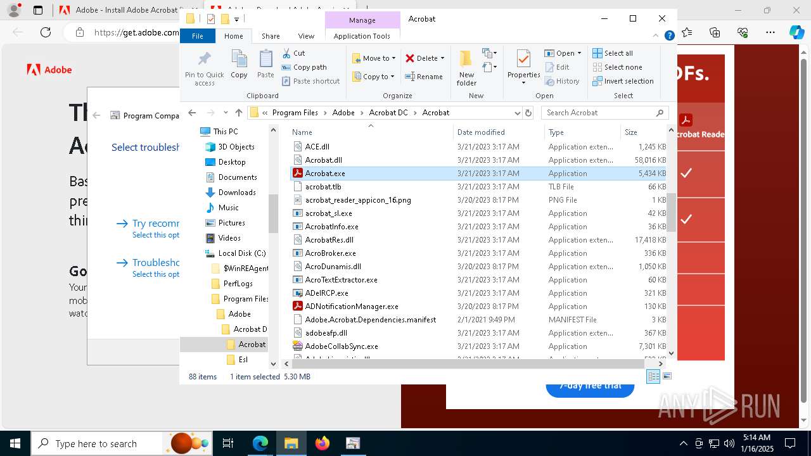The width and height of the screenshot is (811, 456).
Task: Select ADNotificationManager.exe file
Action: tap(478, 307)
